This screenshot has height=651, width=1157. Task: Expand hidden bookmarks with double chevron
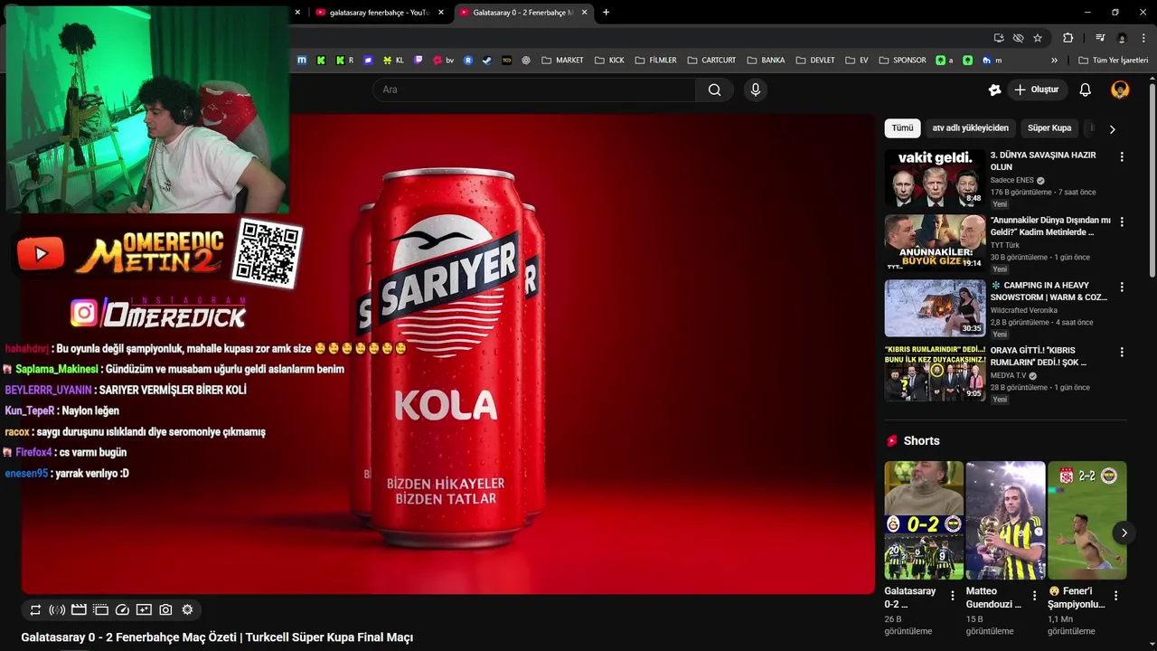coord(1054,61)
